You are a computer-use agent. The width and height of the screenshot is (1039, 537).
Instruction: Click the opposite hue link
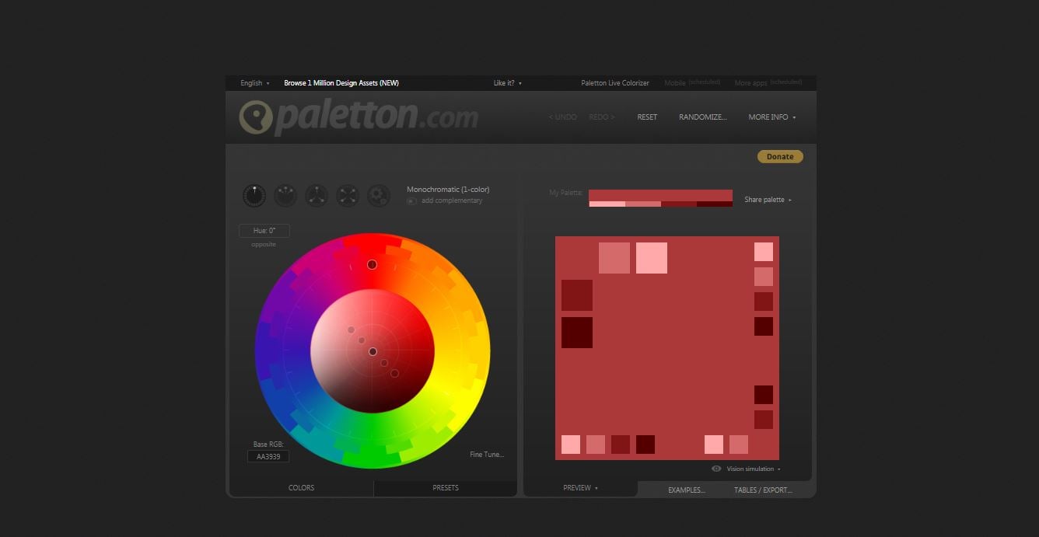click(x=264, y=245)
